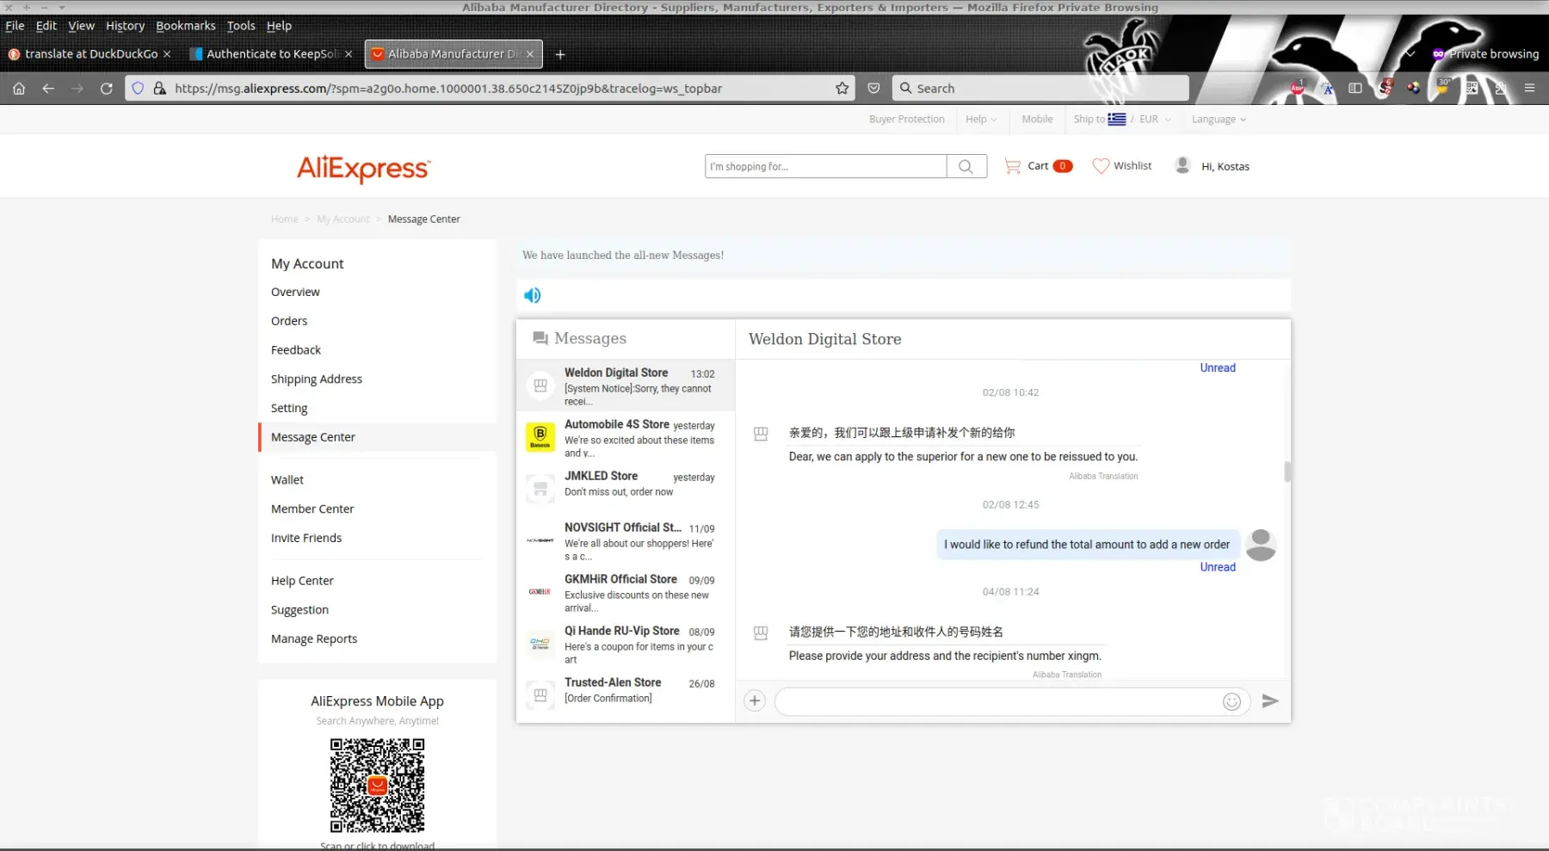Click the AliExpress app QR code

377,785
